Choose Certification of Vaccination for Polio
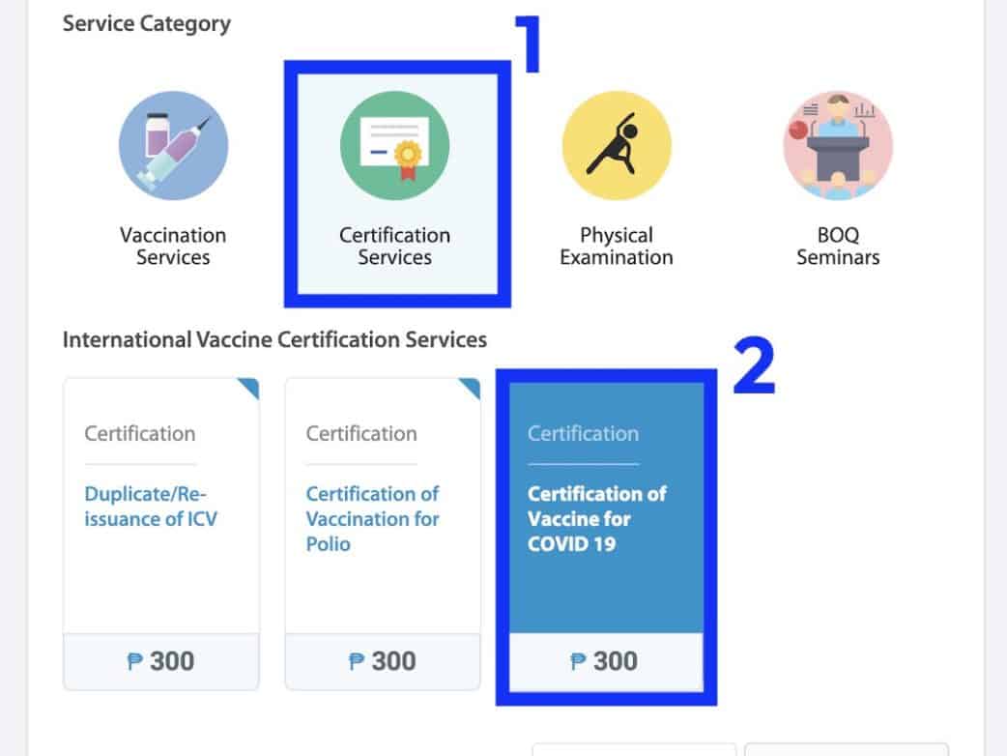The height and width of the screenshot is (756, 1007). pyautogui.click(x=372, y=519)
